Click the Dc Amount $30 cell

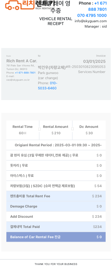[x=89, y=130]
